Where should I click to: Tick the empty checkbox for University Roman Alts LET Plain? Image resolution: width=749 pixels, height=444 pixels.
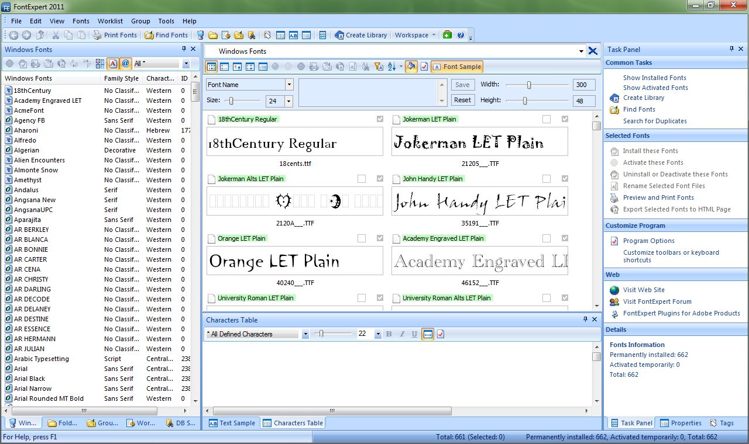546,298
